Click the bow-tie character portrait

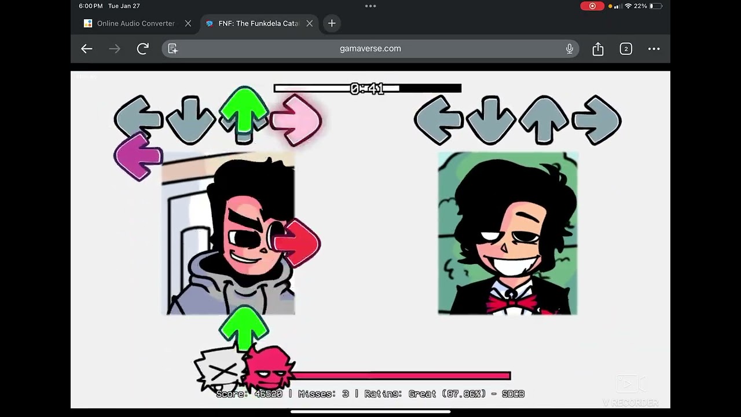(x=508, y=233)
